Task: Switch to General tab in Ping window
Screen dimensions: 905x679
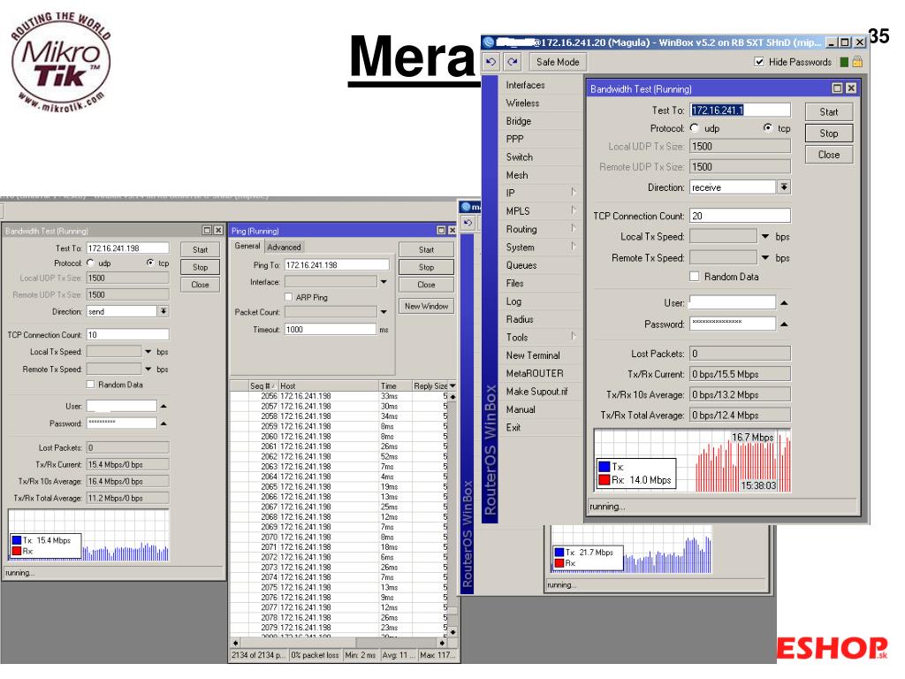Action: (247, 246)
